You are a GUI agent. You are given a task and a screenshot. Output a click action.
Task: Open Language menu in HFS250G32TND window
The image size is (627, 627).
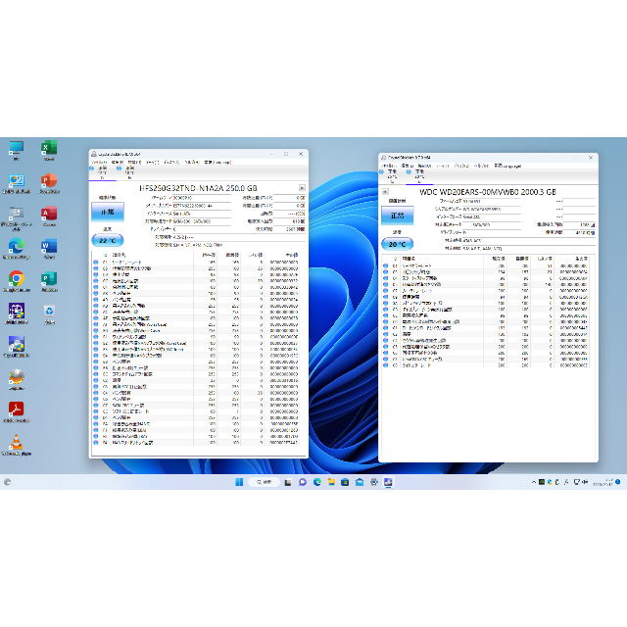pyautogui.click(x=217, y=163)
